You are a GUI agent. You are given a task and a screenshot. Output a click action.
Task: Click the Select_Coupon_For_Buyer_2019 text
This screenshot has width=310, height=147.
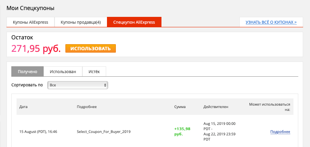coord(104,132)
